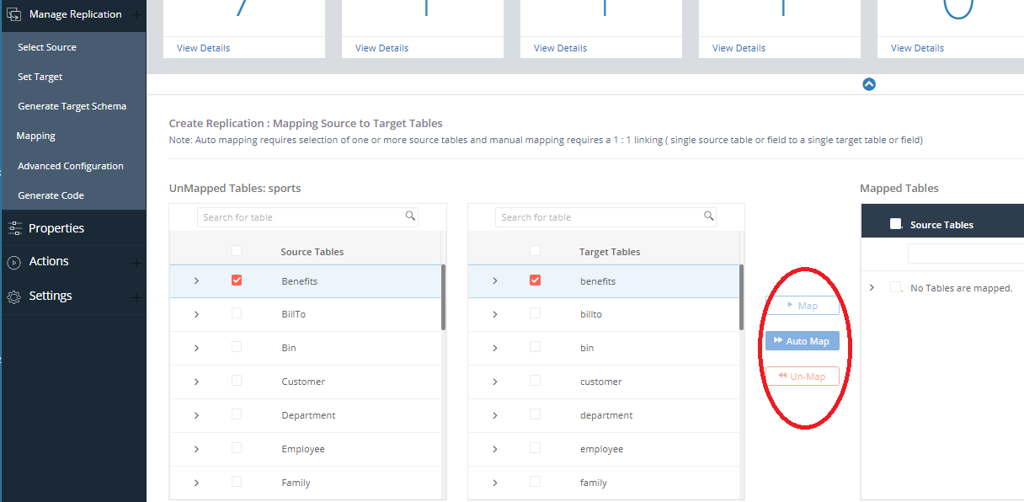Uncheck the benefits target table checkbox
Screen dimensions: 1024x502
535,280
